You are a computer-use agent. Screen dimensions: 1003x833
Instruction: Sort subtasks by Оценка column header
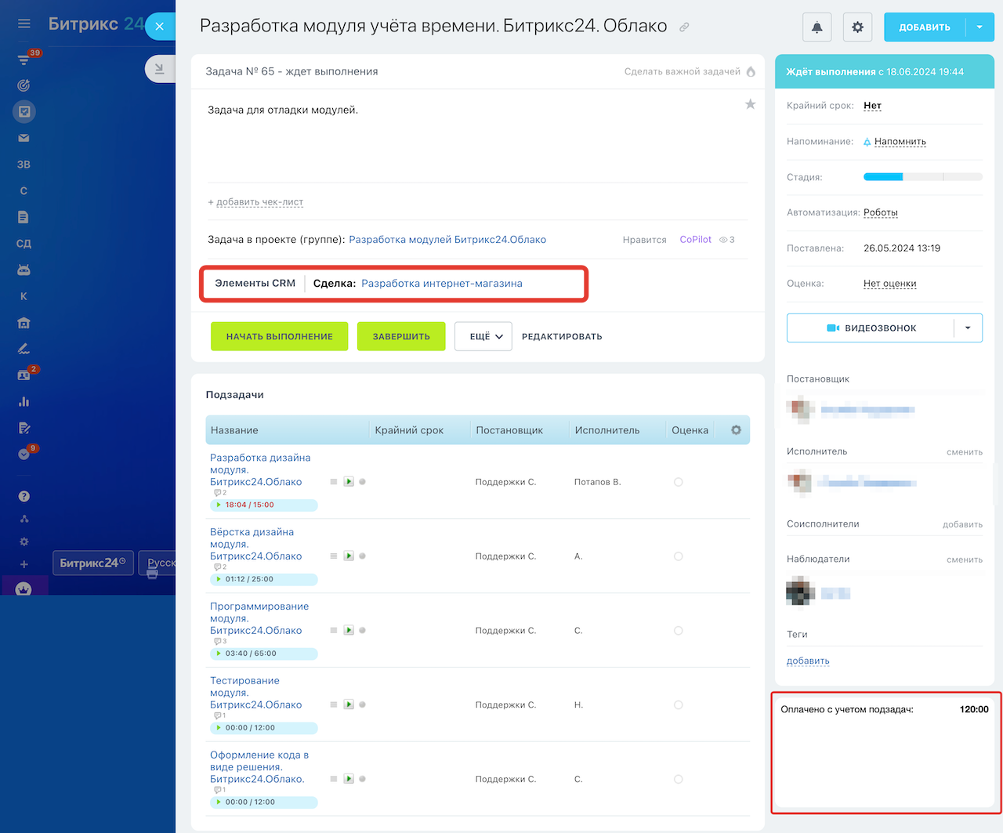(x=690, y=430)
